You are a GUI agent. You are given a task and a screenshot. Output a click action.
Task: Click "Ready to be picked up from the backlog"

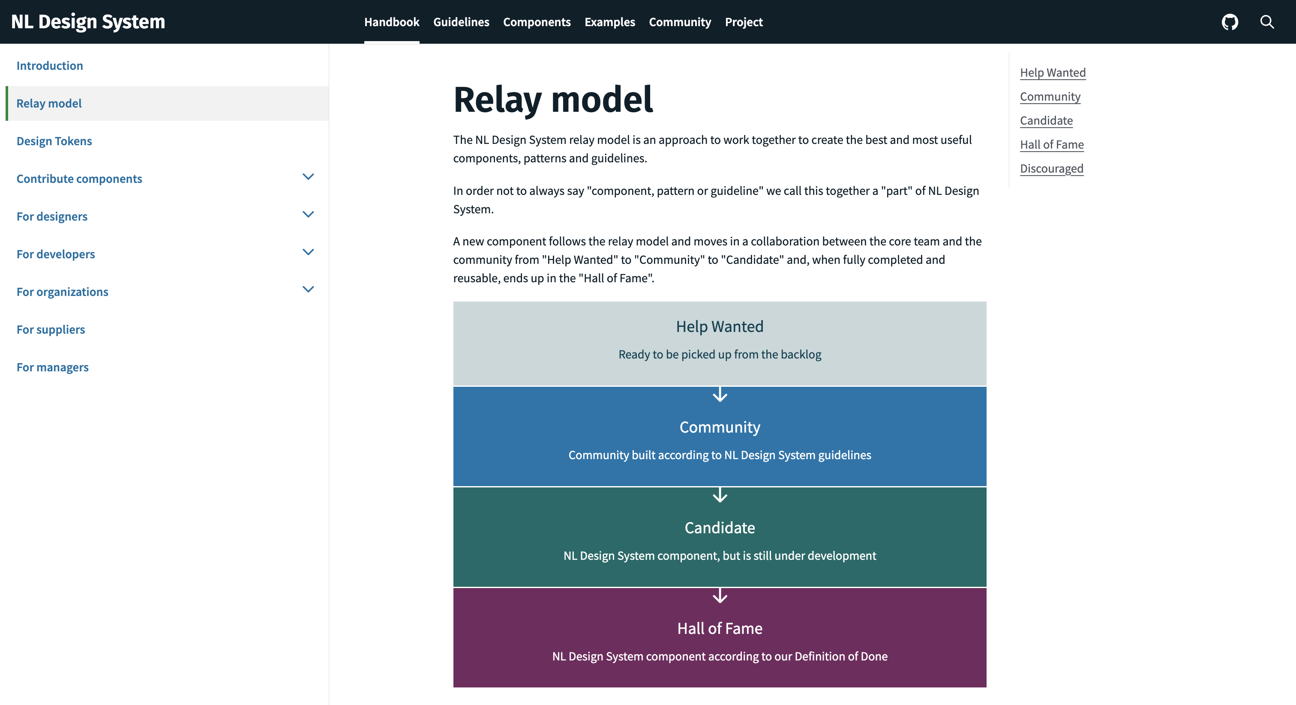click(720, 355)
